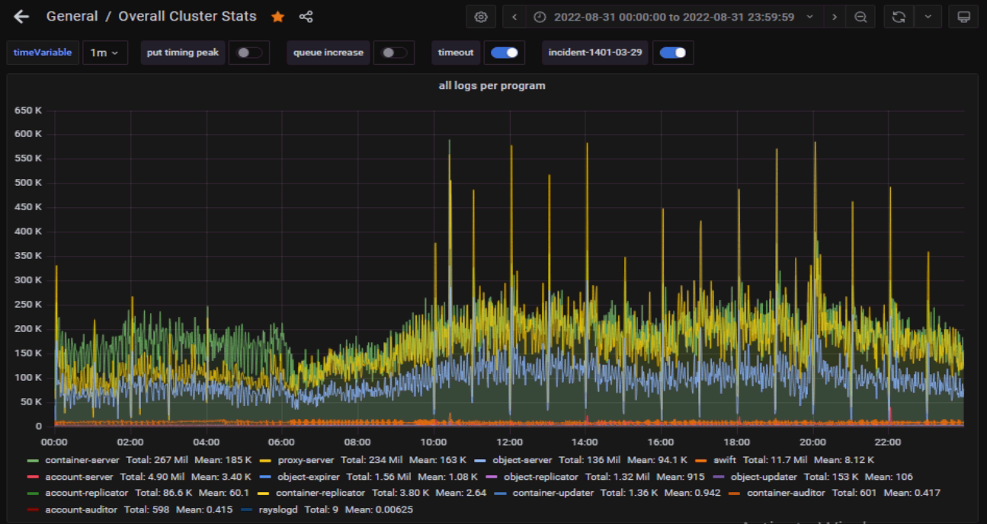Open the General folder breadcrumb
Image resolution: width=987 pixels, height=524 pixels.
pyautogui.click(x=72, y=17)
